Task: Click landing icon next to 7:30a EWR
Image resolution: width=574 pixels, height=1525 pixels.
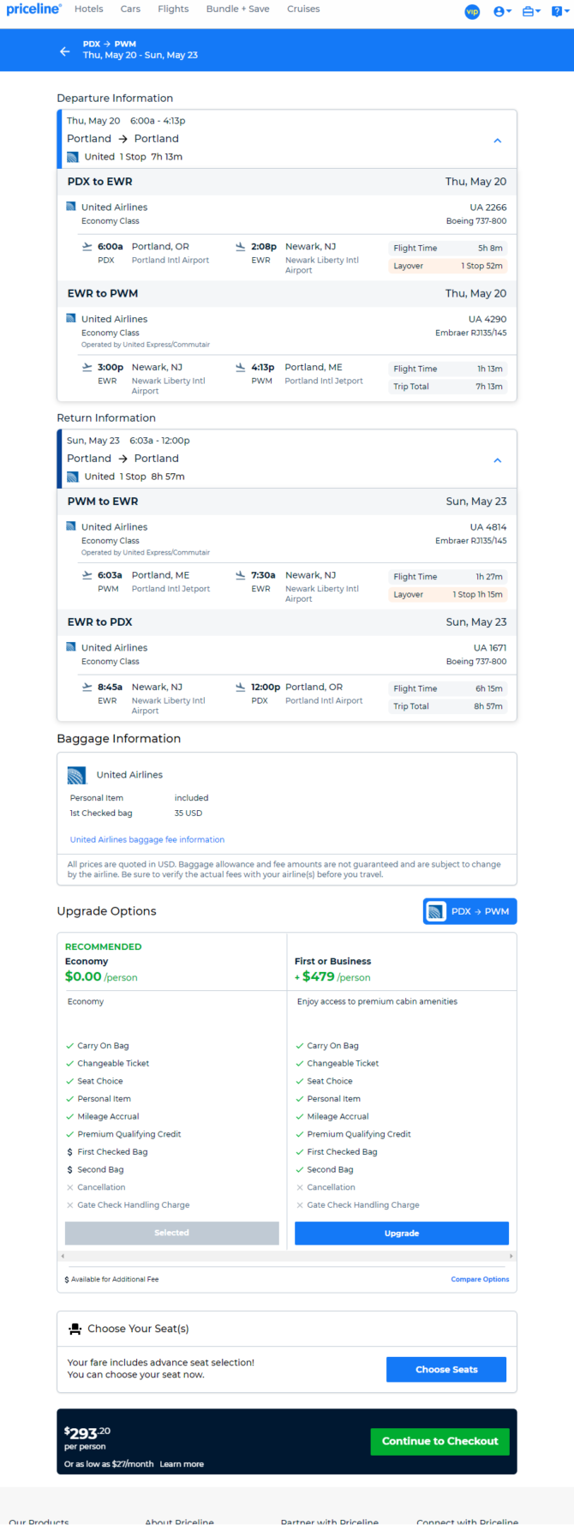Action: pyautogui.click(x=241, y=575)
